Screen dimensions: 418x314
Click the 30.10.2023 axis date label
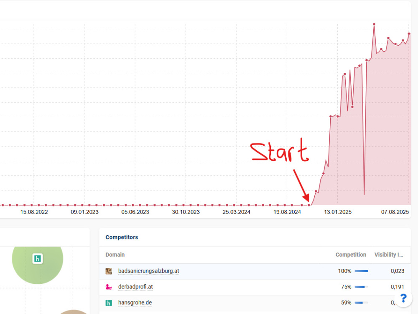click(x=186, y=212)
